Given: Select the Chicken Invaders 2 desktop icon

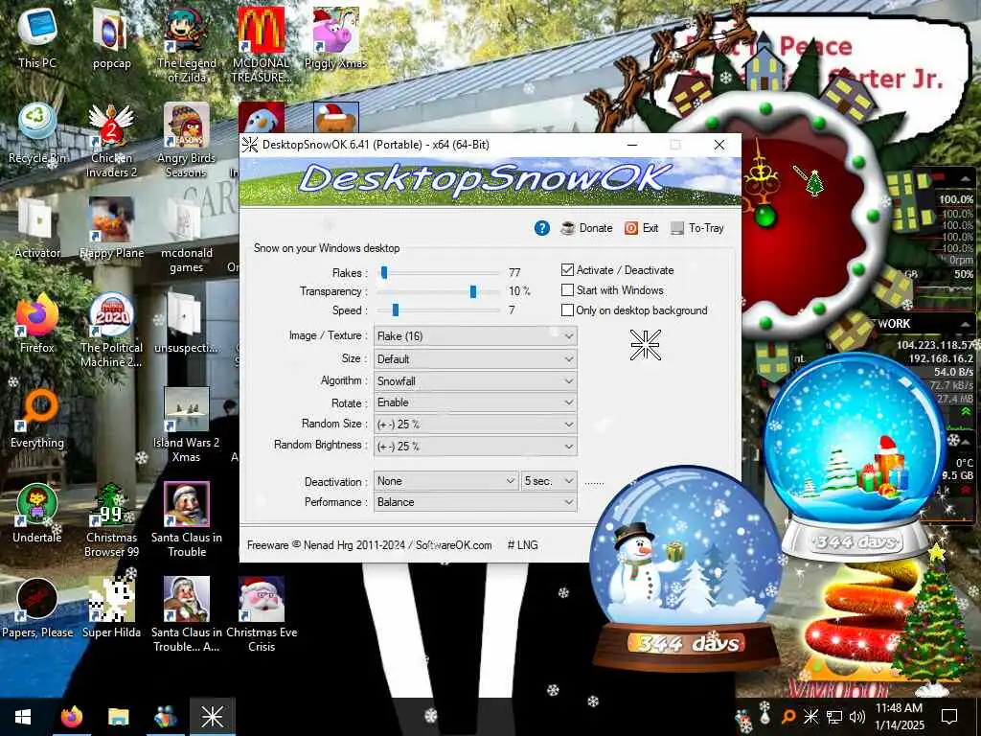Looking at the screenshot, I should point(111,140).
